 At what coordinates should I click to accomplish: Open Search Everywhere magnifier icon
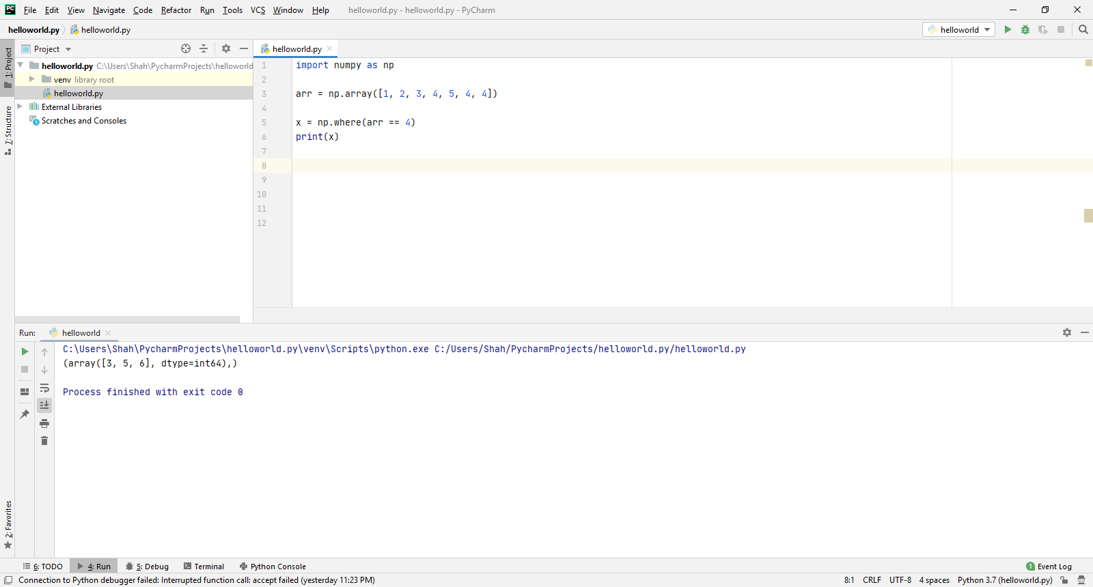click(1083, 29)
